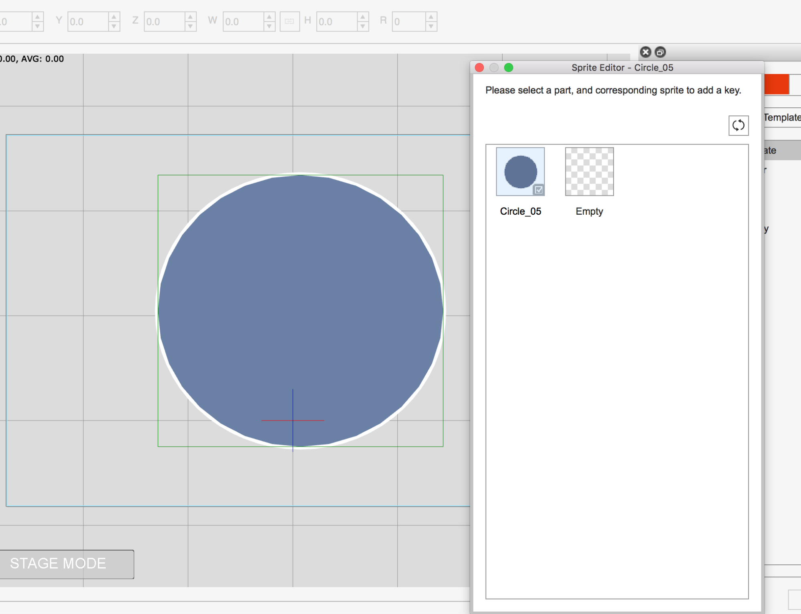The image size is (801, 614).
Task: Click the refresh sprite list icon
Action: click(x=738, y=125)
